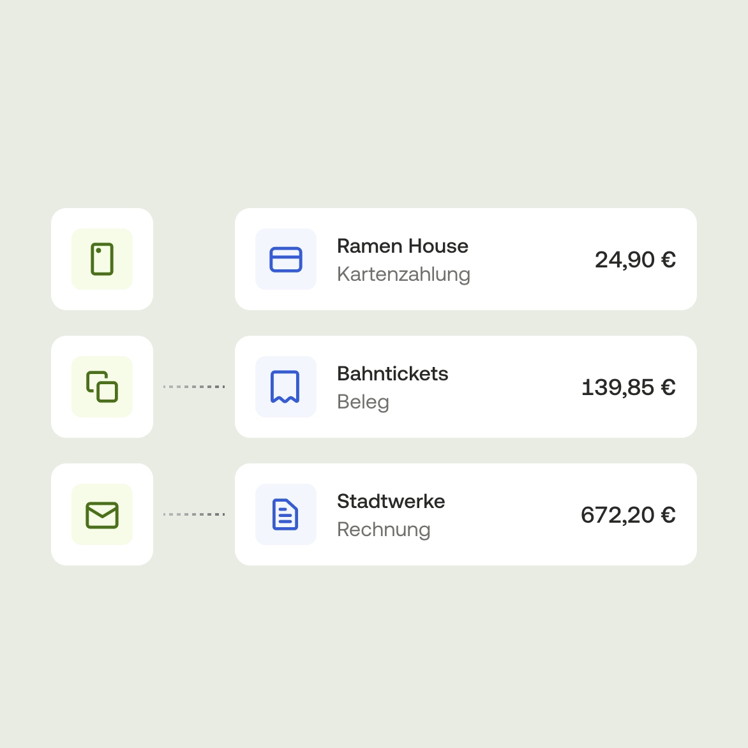Click the green copy duplicate icon
The image size is (748, 748).
point(102,387)
